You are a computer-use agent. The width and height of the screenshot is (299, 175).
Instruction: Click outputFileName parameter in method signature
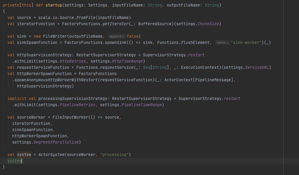click(183, 5)
